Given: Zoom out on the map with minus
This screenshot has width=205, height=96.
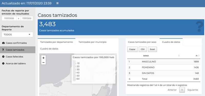Looking at the screenshot, I should click(43, 63).
